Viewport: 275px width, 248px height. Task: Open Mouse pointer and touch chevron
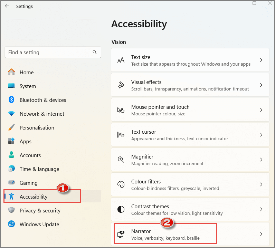coord(261,110)
